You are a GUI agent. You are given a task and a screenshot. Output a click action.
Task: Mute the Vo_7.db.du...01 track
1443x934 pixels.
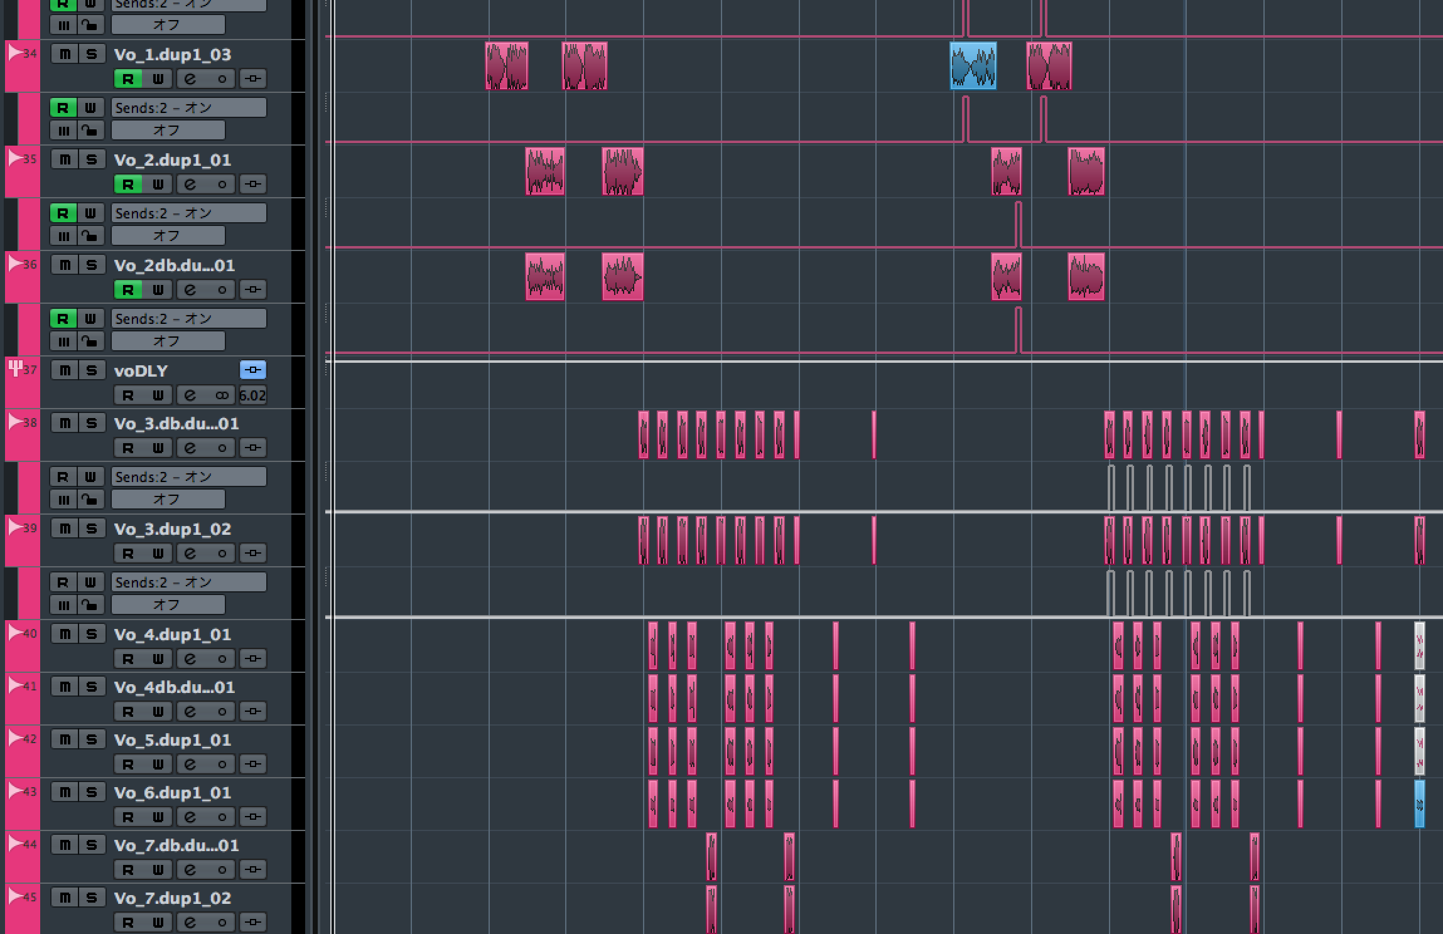(65, 845)
